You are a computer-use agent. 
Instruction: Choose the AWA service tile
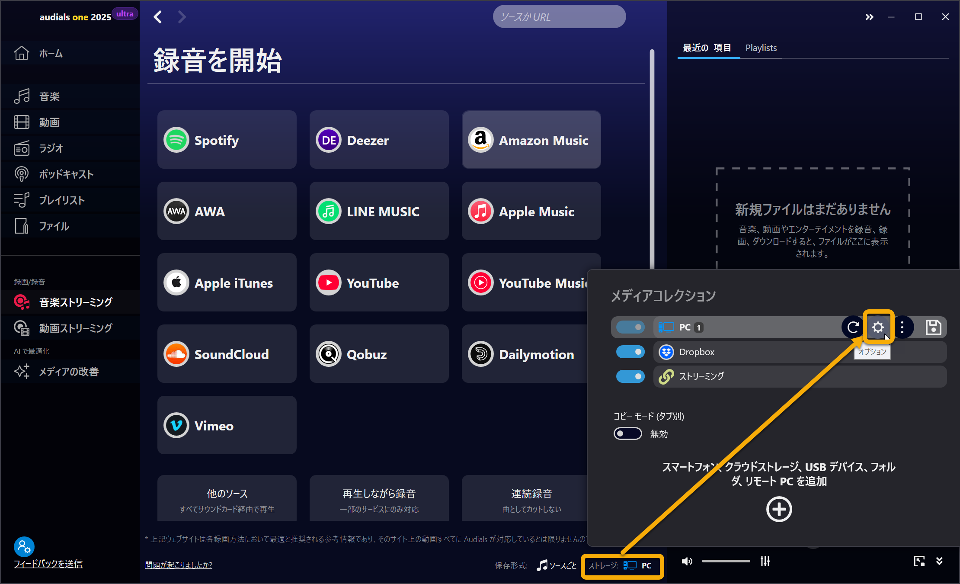click(227, 211)
